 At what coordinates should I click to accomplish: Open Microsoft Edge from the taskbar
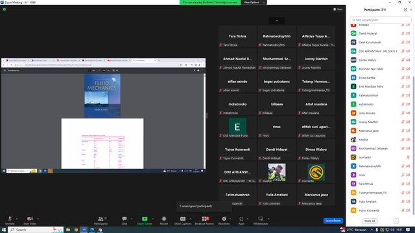(x=92, y=230)
